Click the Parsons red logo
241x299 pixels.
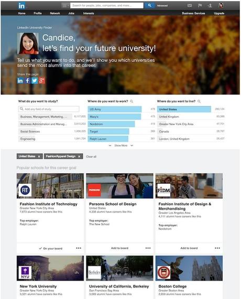tap(94, 190)
